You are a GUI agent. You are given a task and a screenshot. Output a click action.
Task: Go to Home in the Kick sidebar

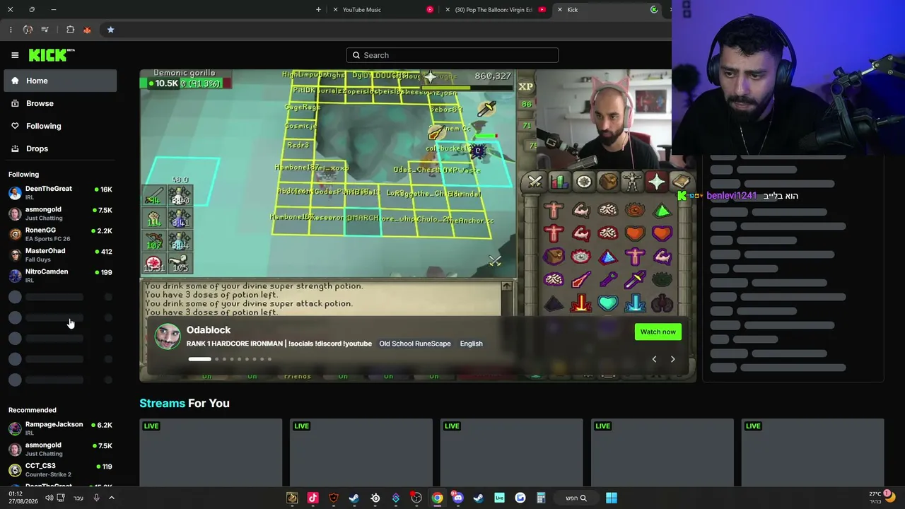(60, 81)
